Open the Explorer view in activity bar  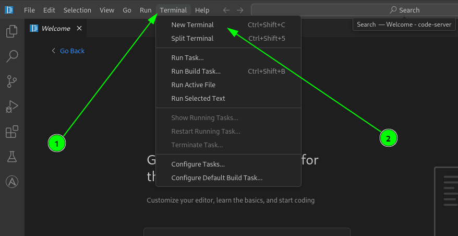[12, 31]
